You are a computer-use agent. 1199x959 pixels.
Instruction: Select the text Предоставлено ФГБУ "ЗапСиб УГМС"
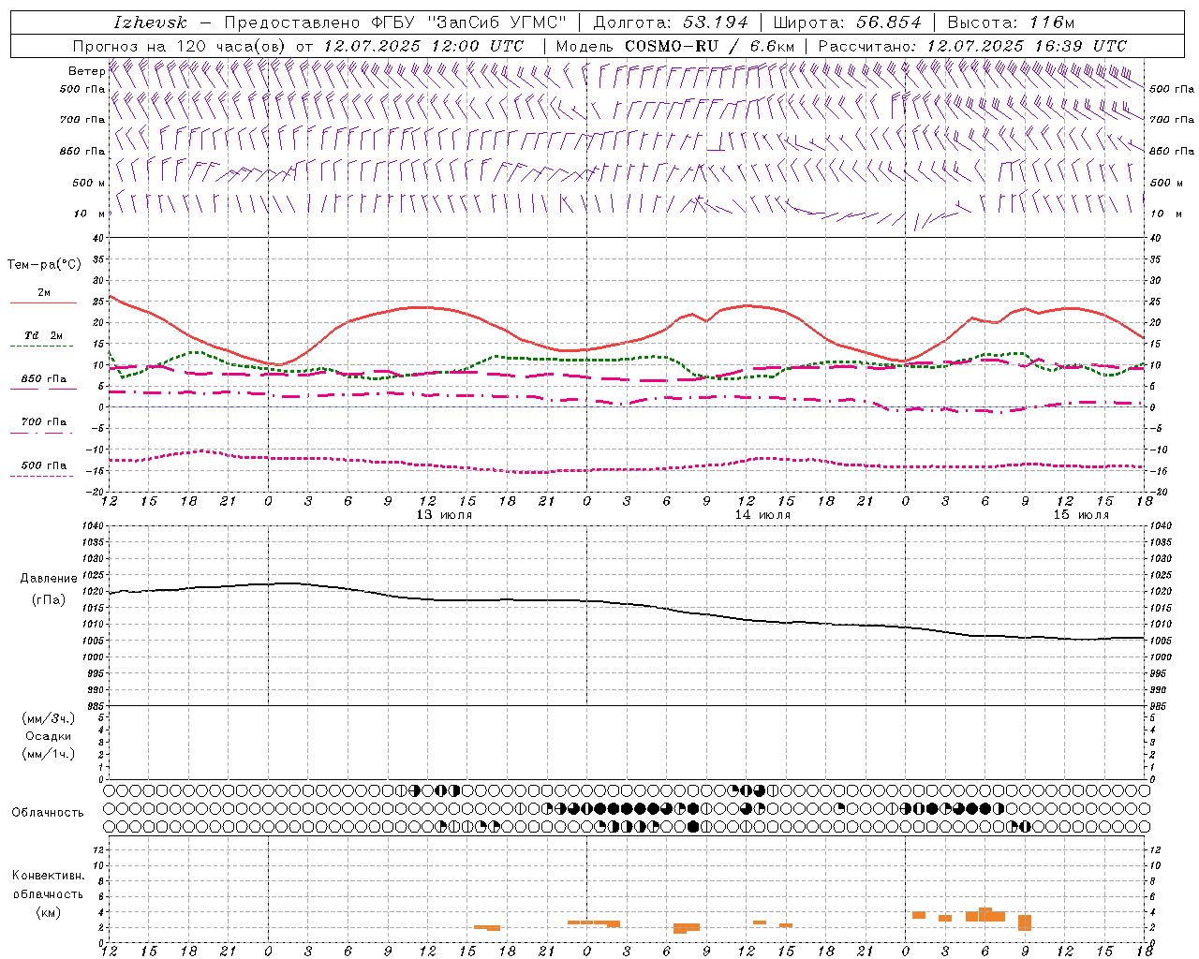(395, 22)
